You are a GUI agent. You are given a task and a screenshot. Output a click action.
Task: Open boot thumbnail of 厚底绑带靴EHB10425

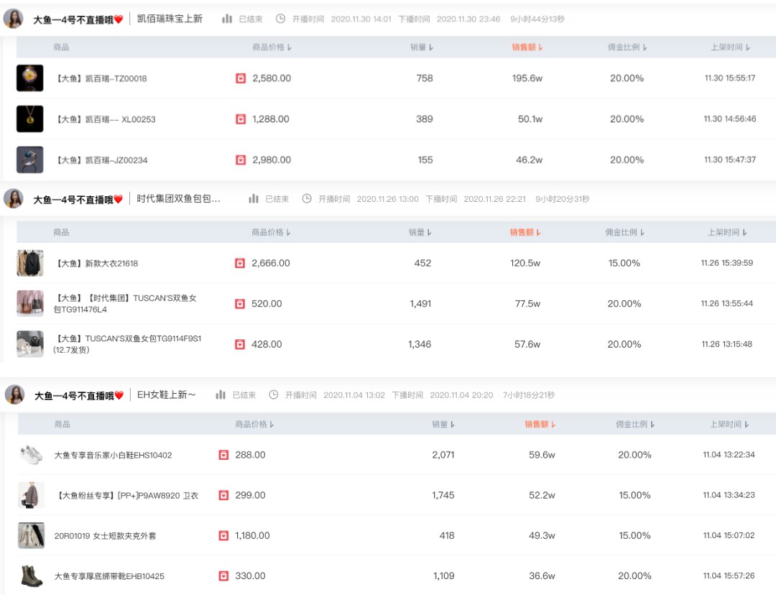(x=31, y=576)
